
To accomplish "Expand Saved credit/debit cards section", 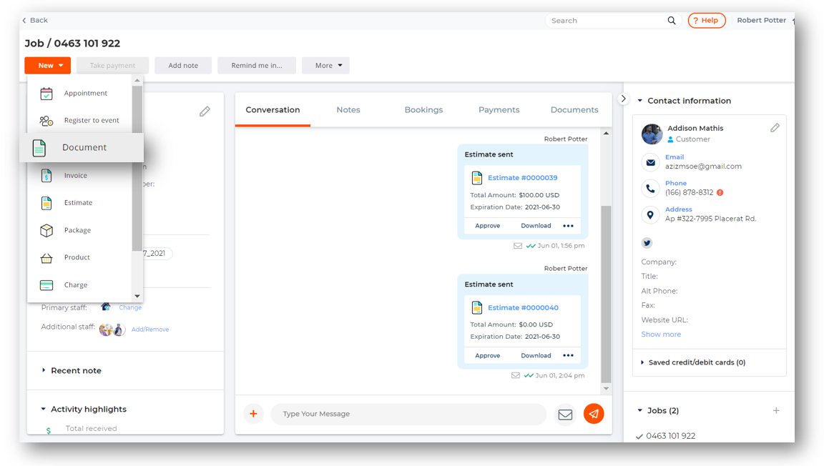I will (x=642, y=362).
